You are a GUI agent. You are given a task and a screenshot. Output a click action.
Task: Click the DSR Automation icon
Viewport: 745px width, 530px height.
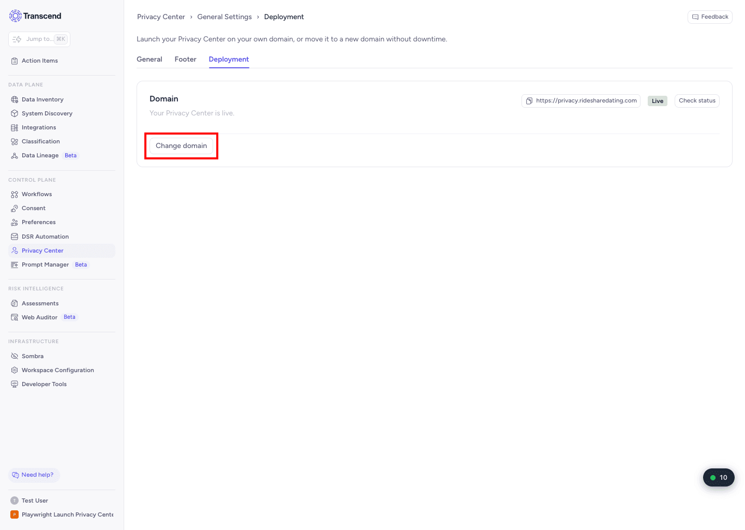click(14, 237)
